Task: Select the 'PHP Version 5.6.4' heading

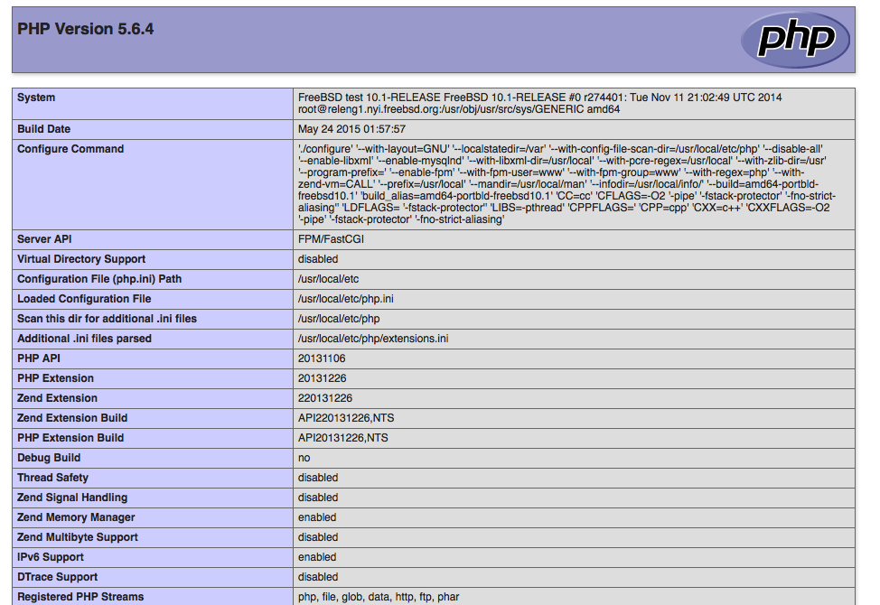Action: click(x=85, y=29)
